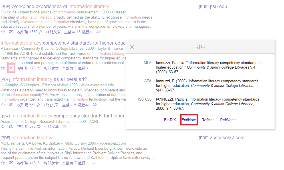This screenshot has height=170, width=284.
Task: Click the cite quote icon beside 被引用 478 次
Action: coord(11,68)
